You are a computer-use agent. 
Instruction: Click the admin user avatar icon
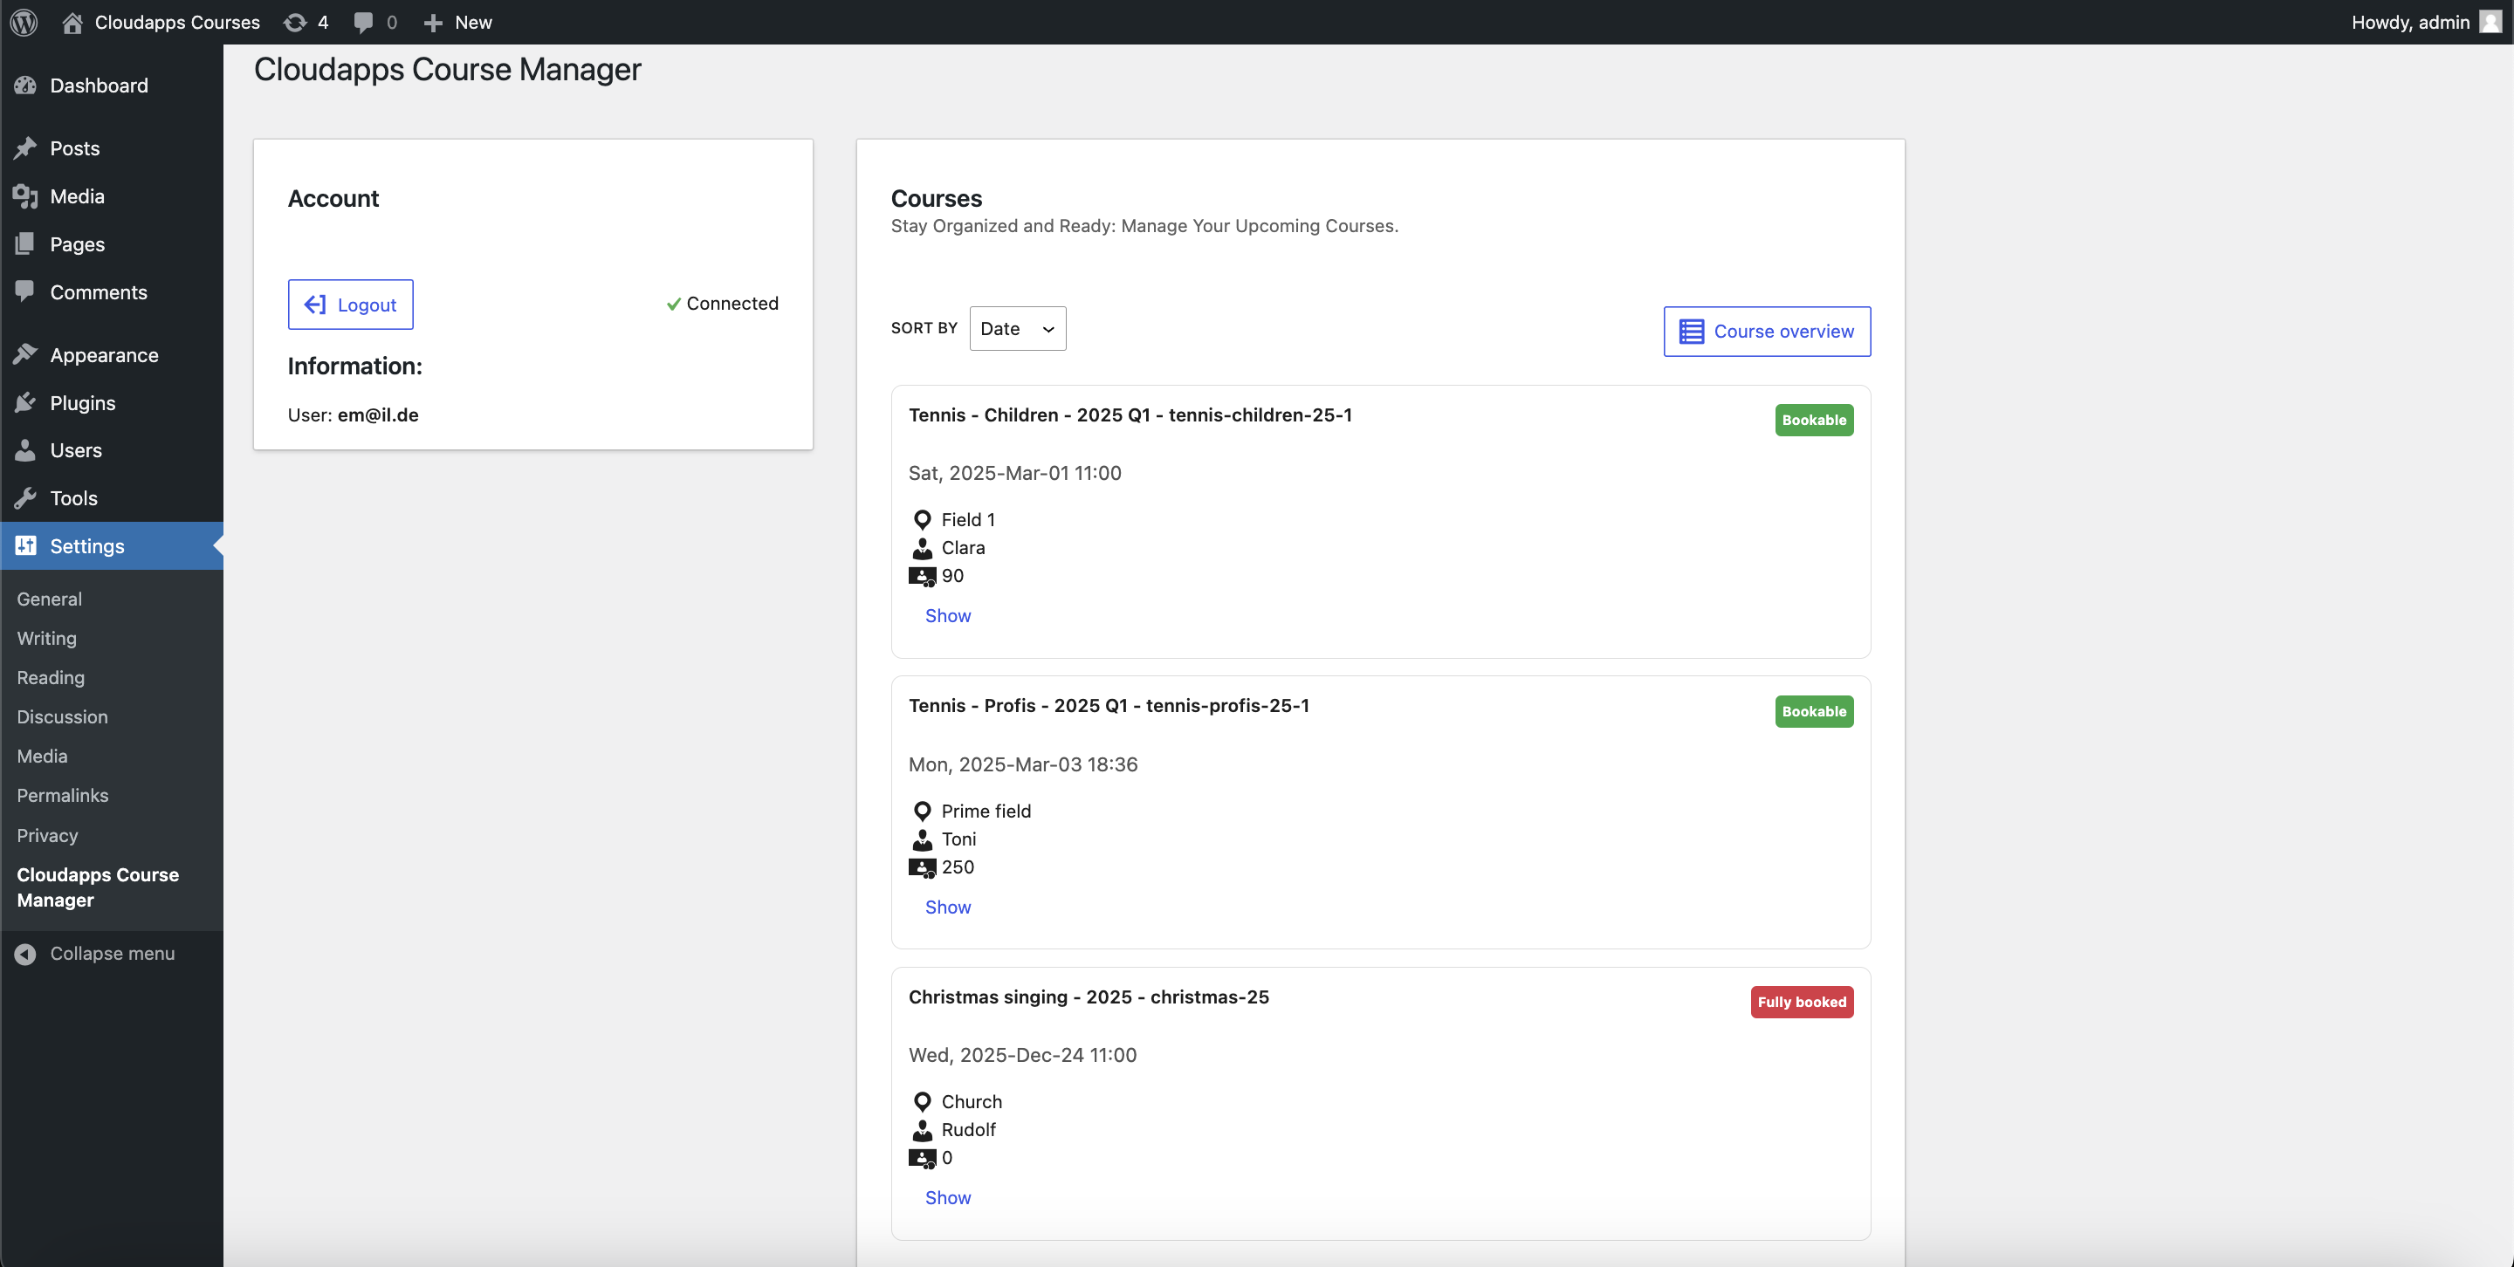tap(2490, 22)
